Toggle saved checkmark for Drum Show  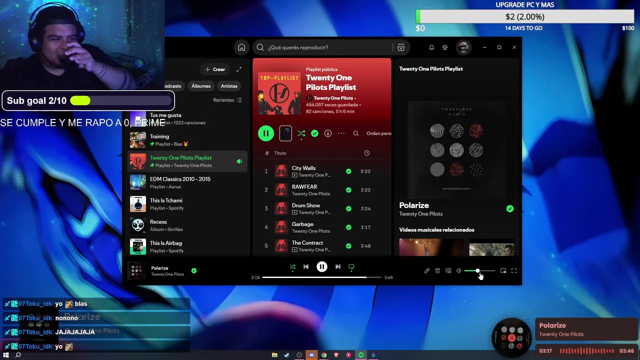[348, 208]
